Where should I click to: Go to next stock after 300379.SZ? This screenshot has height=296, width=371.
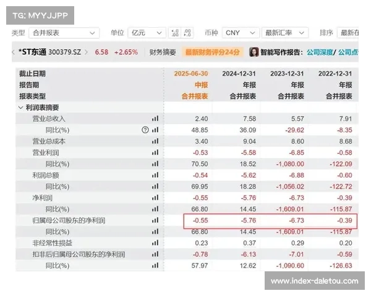coord(86,52)
